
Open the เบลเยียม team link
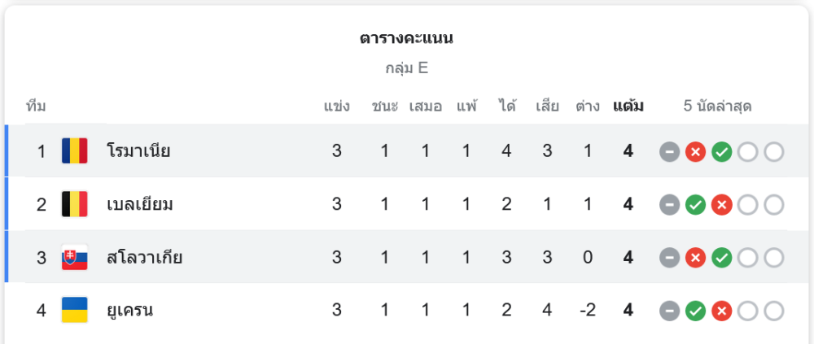[140, 204]
